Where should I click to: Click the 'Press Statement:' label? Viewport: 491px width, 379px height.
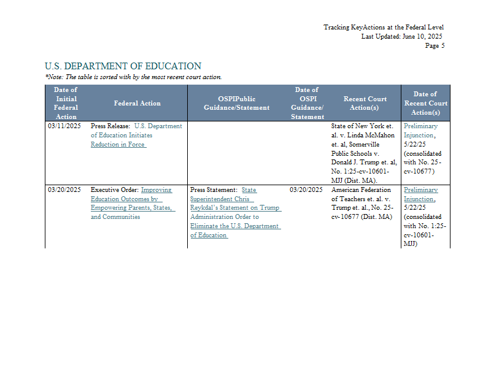(x=214, y=189)
